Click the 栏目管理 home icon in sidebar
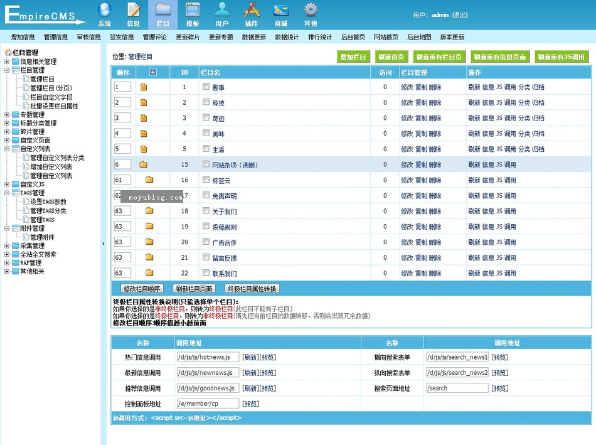 (8, 53)
